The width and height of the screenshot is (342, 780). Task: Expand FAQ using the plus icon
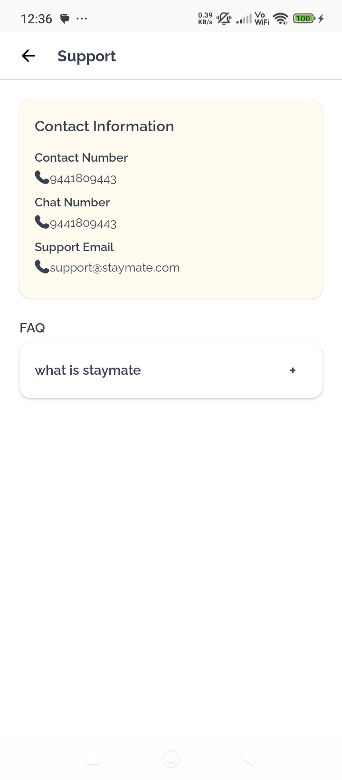click(293, 370)
